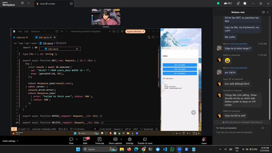Expand caption options caret beside Show captions
This screenshot has width=272, height=153.
(121, 139)
